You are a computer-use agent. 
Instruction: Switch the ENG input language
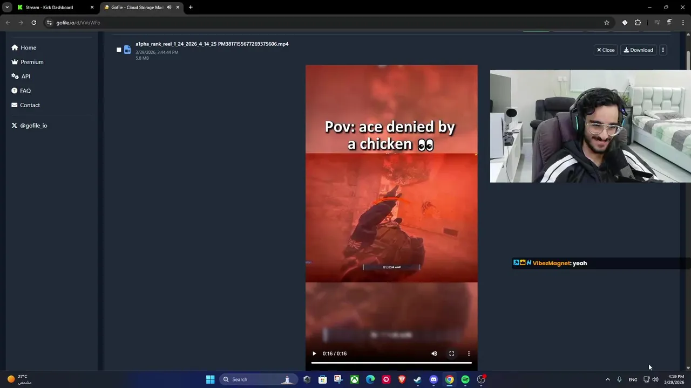point(633,379)
